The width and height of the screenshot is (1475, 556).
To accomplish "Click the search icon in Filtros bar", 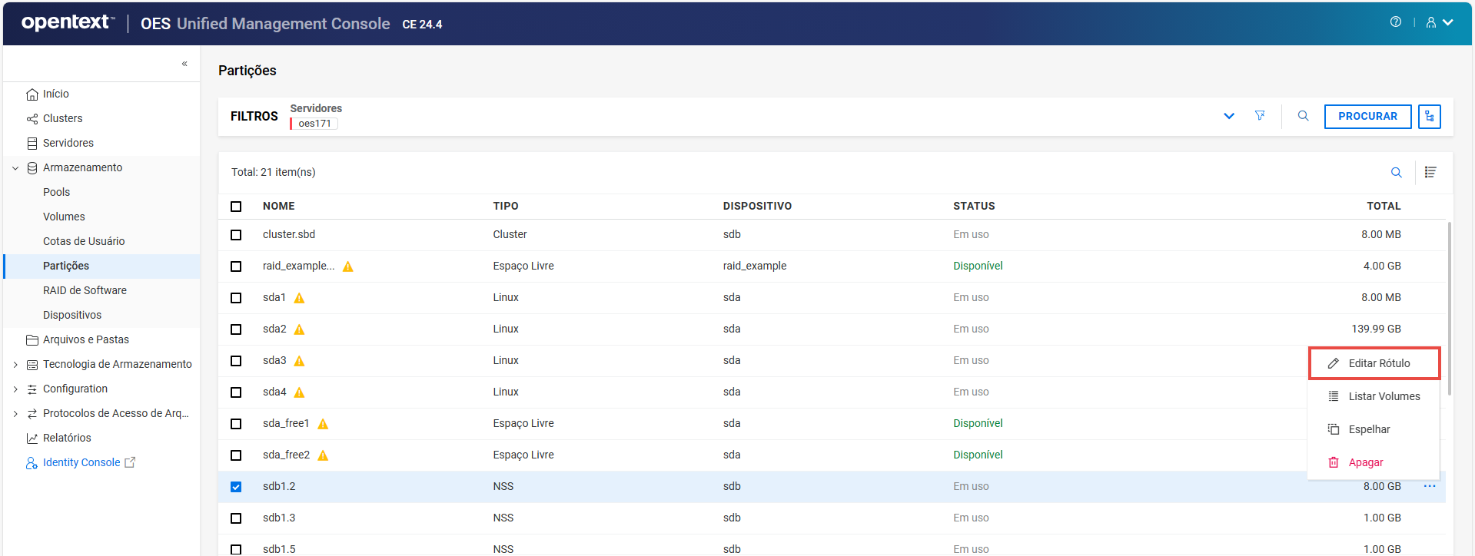I will click(1303, 116).
